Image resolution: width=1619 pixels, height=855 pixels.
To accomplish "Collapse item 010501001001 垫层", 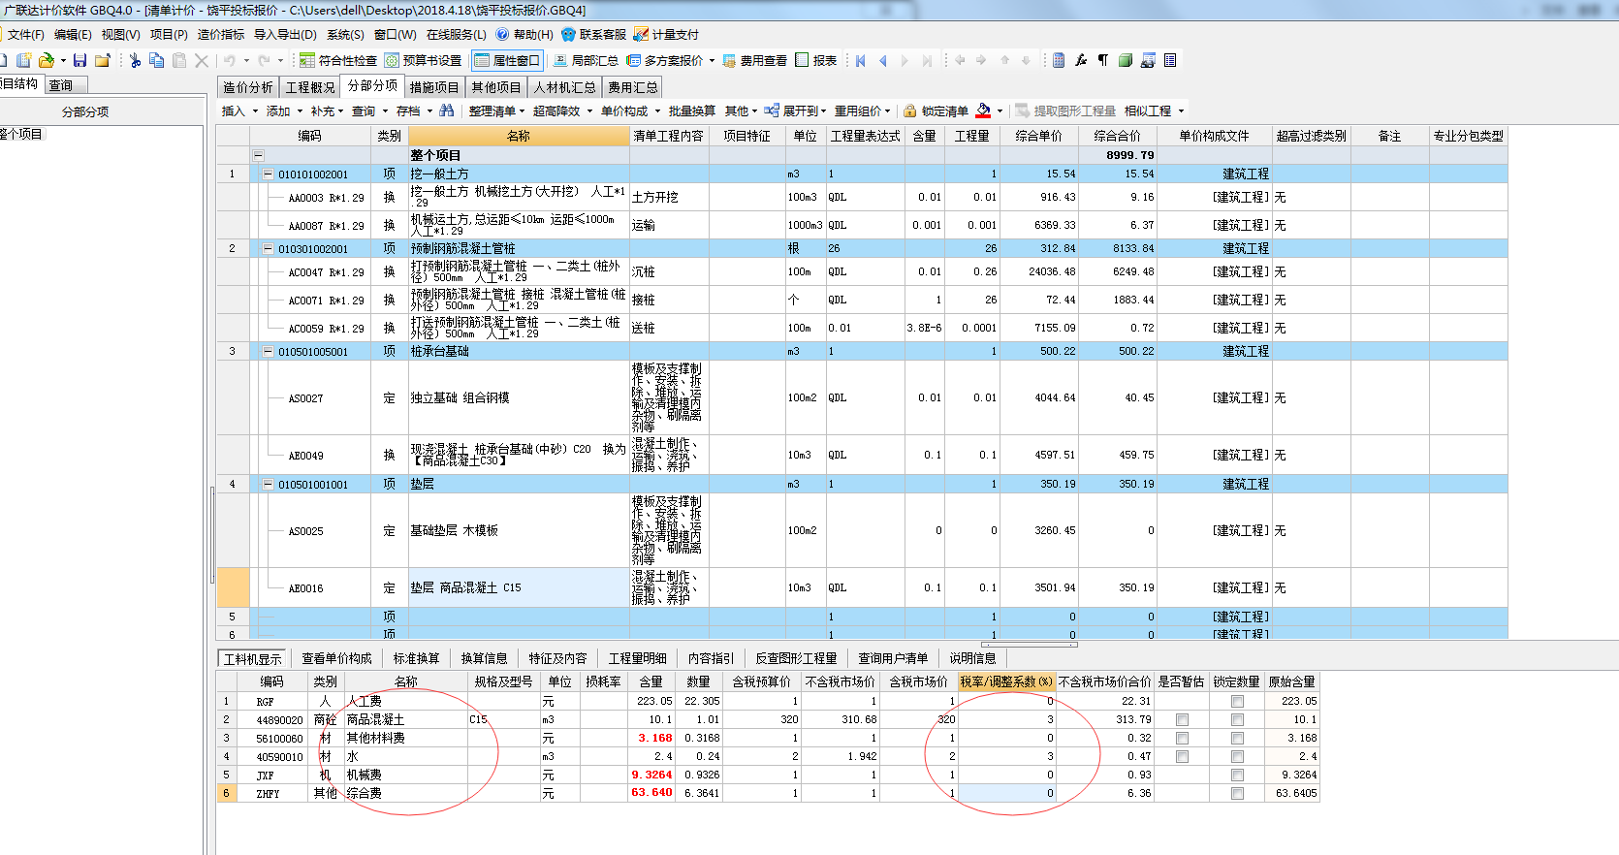I will pyautogui.click(x=269, y=485).
